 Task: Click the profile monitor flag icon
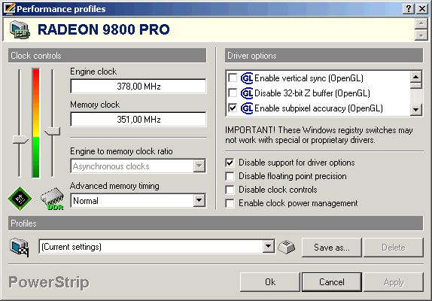pos(20,248)
